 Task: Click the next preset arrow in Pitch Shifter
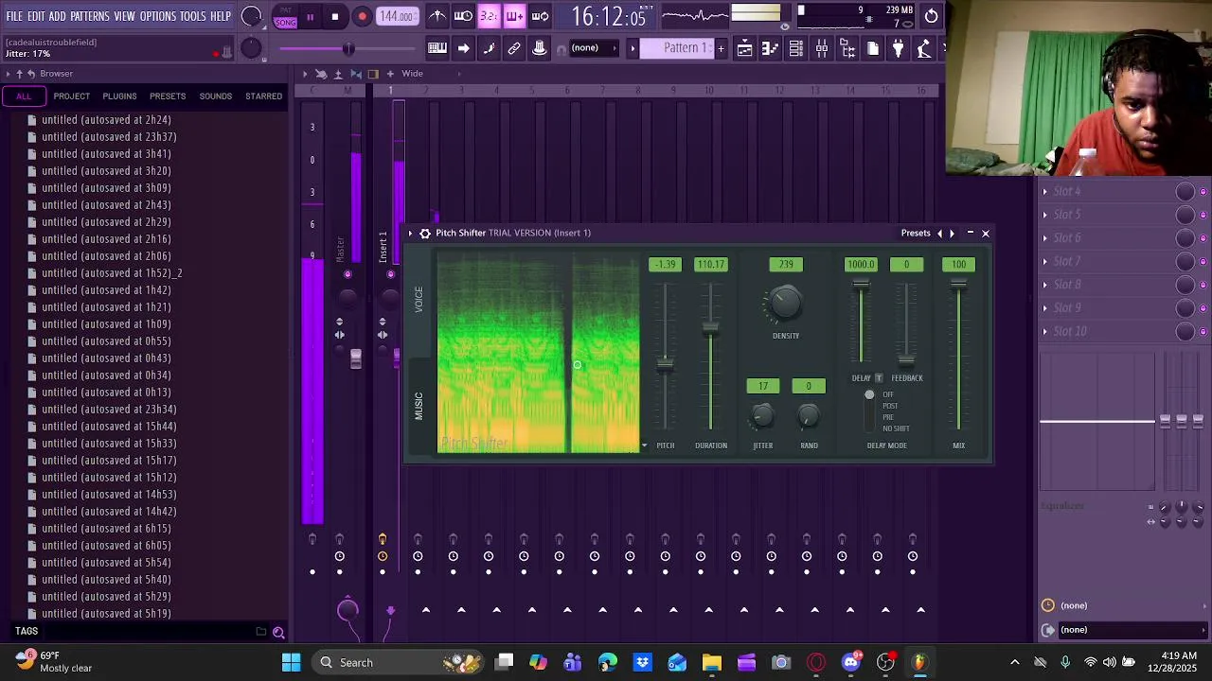click(952, 234)
